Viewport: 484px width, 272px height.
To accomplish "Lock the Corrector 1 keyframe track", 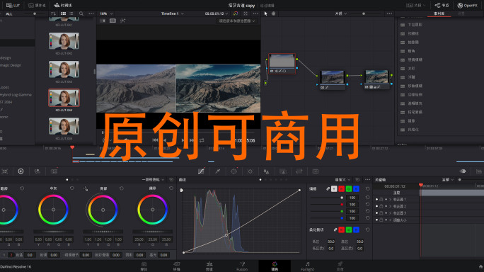I will [381, 200].
